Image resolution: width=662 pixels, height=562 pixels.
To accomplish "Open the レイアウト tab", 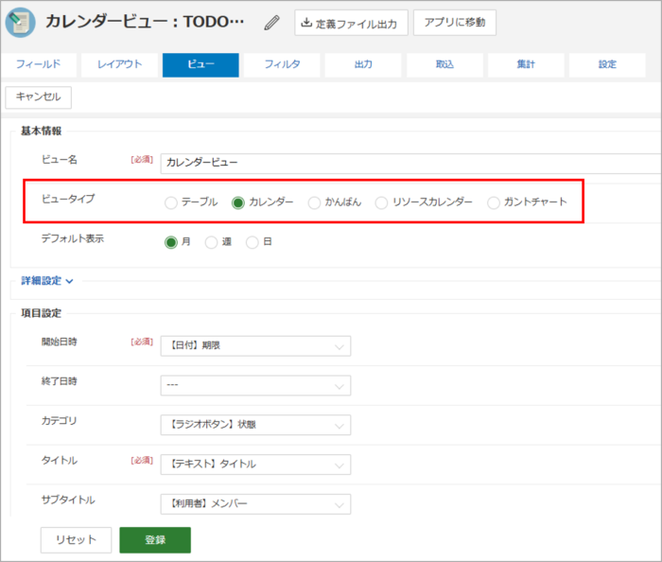I will [118, 64].
